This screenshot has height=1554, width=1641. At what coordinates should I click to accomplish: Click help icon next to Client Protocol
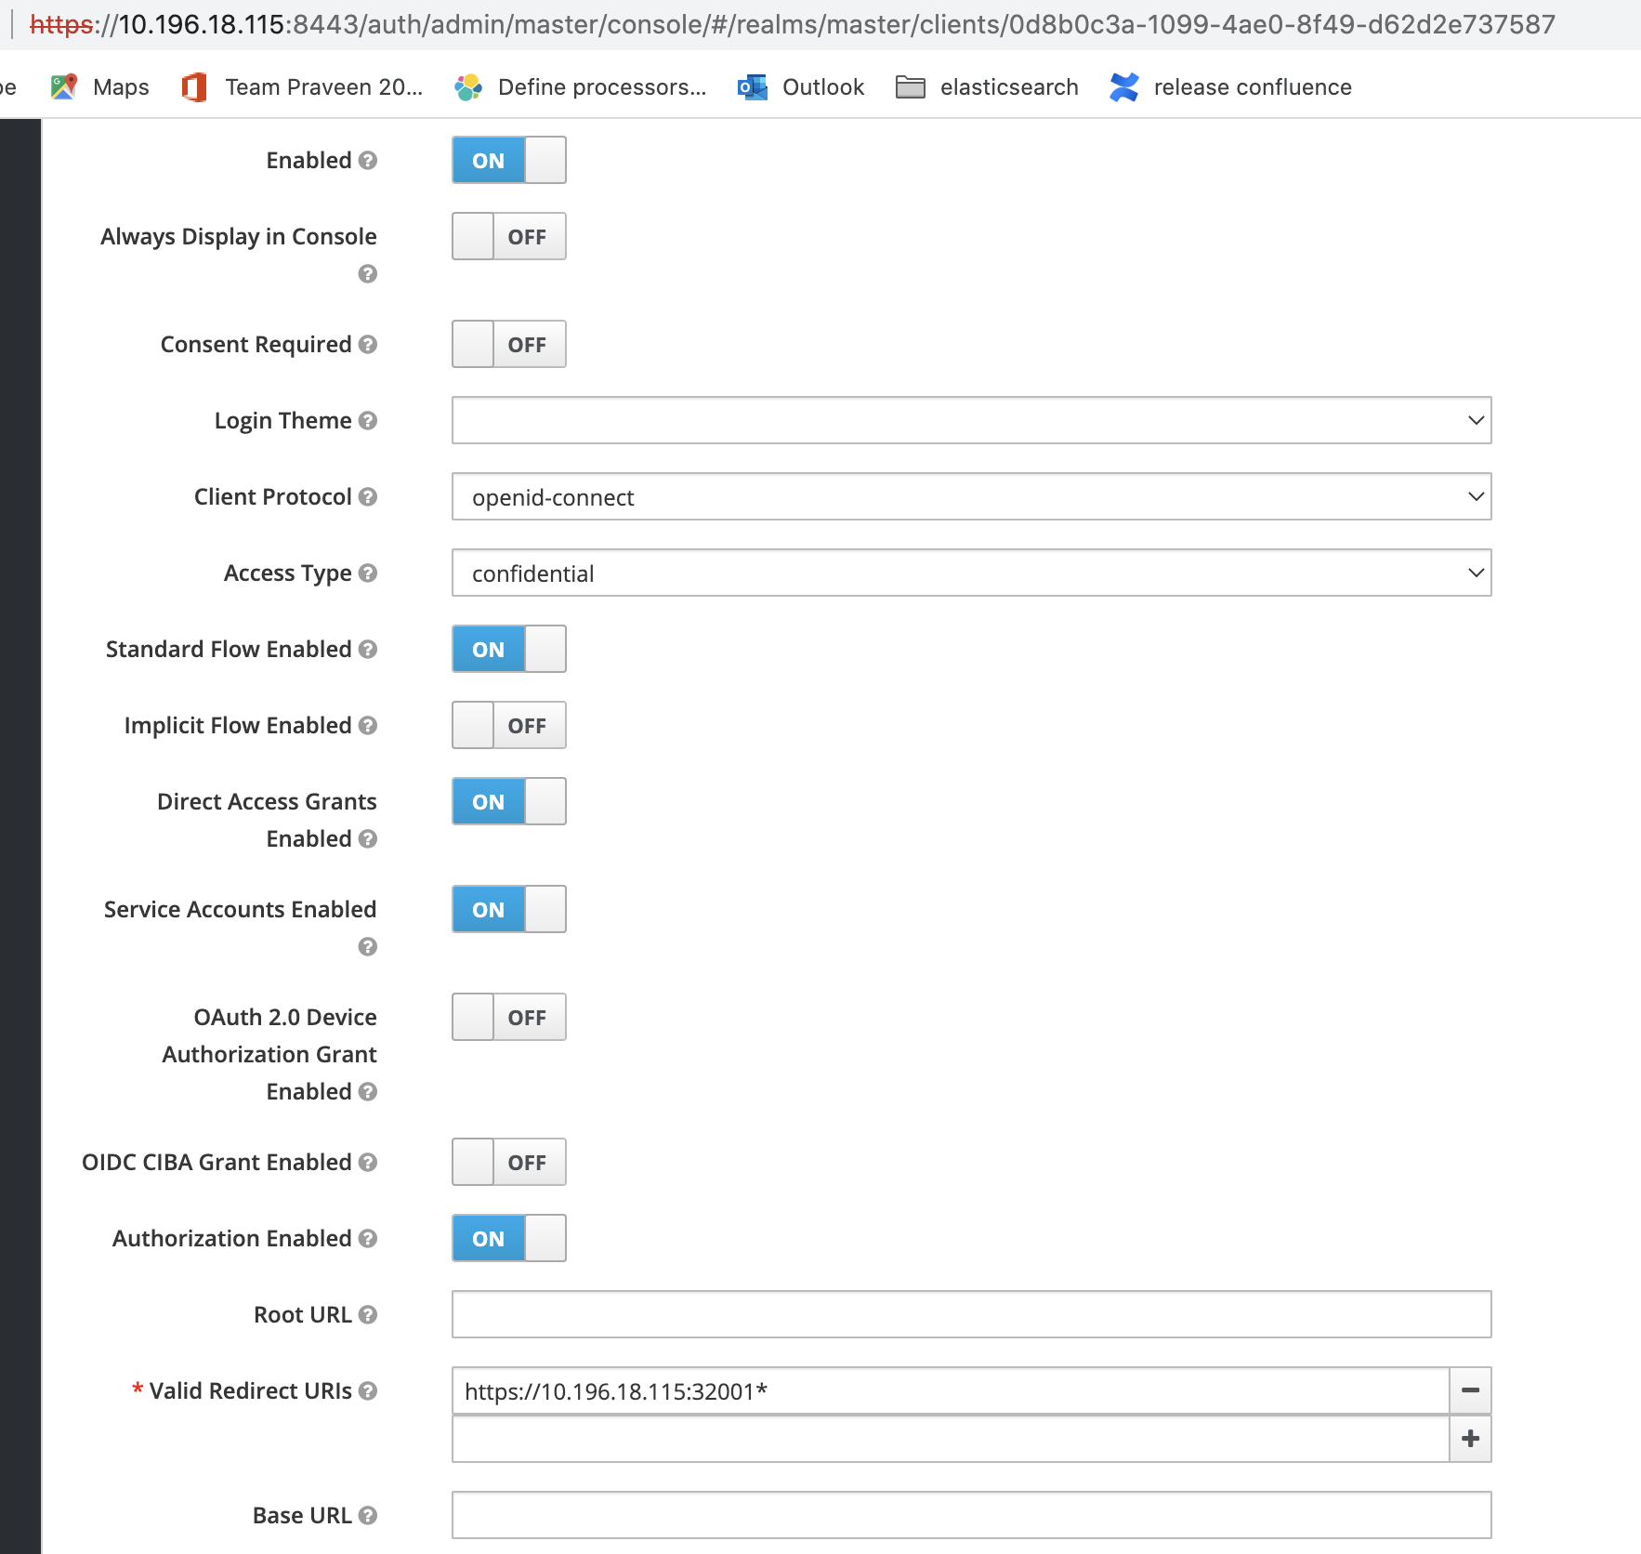coord(368,497)
